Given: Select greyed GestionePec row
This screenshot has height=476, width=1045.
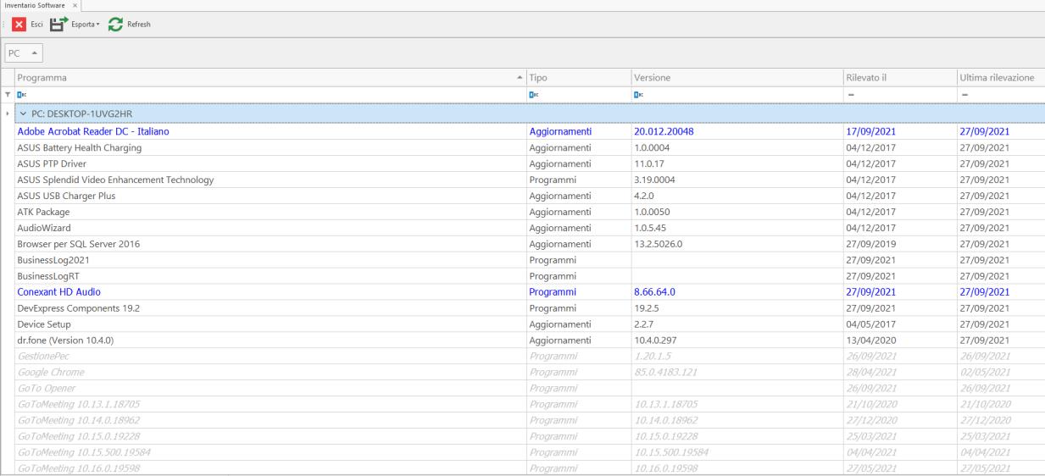Looking at the screenshot, I should pos(530,357).
